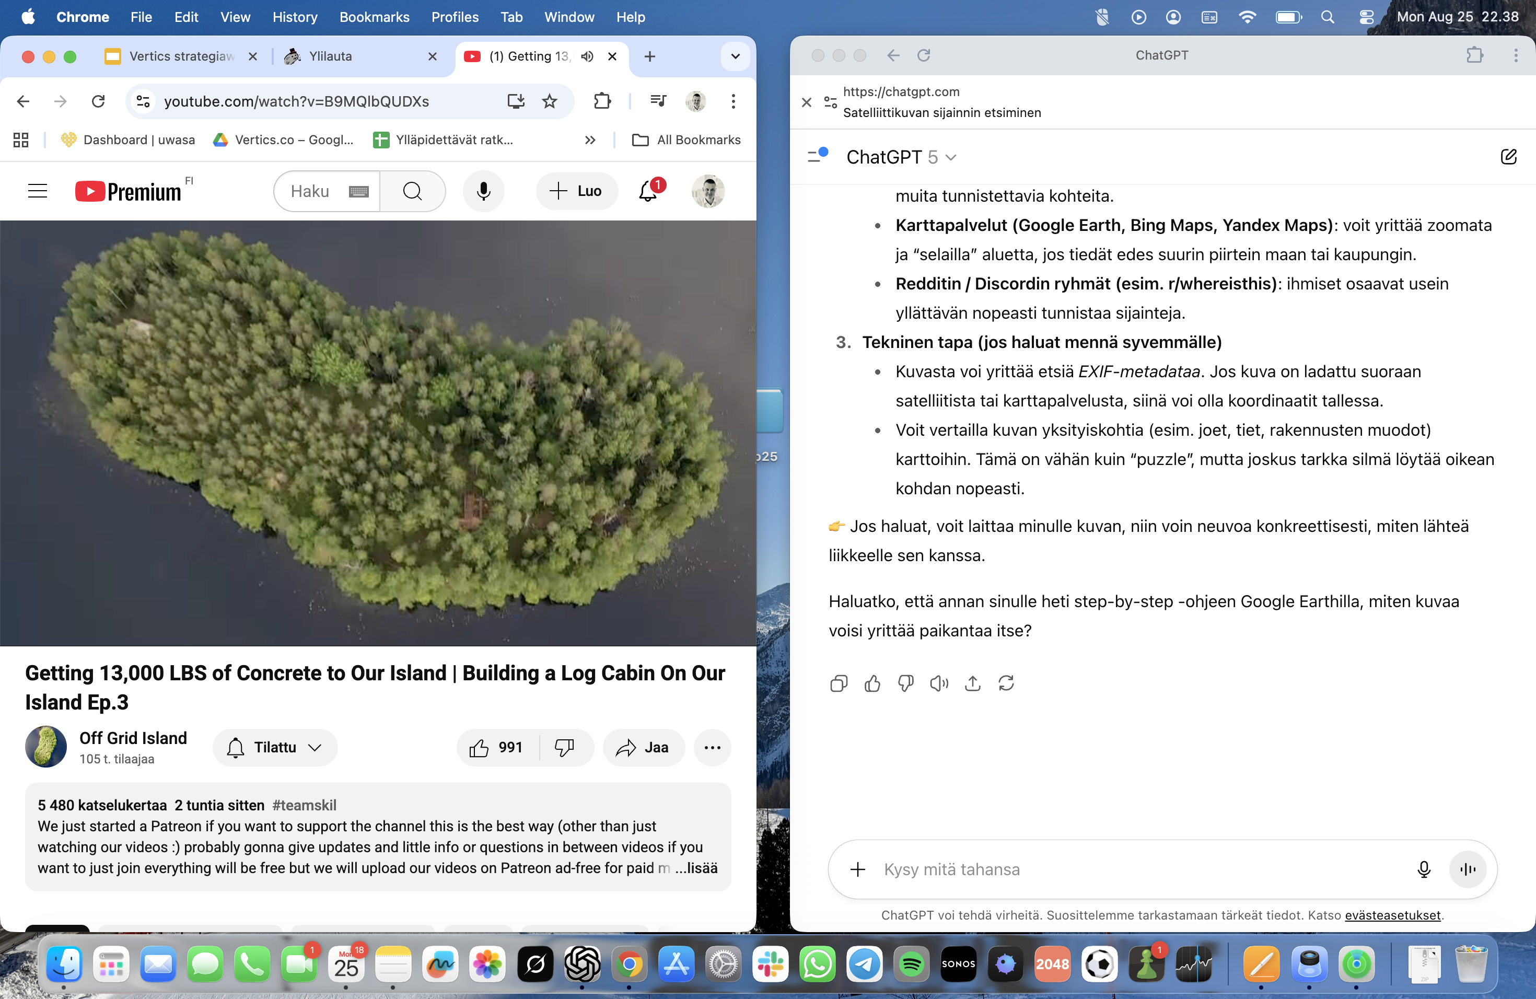Give thumbs up to ChatGPT response
The image size is (1536, 999).
click(x=872, y=683)
